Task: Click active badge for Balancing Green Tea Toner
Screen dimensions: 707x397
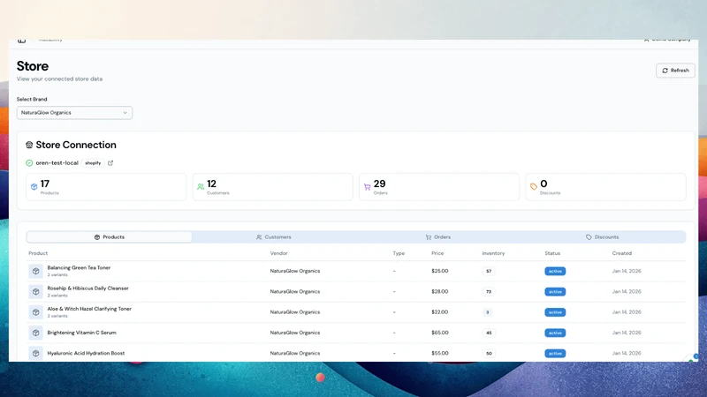Action: (555, 271)
